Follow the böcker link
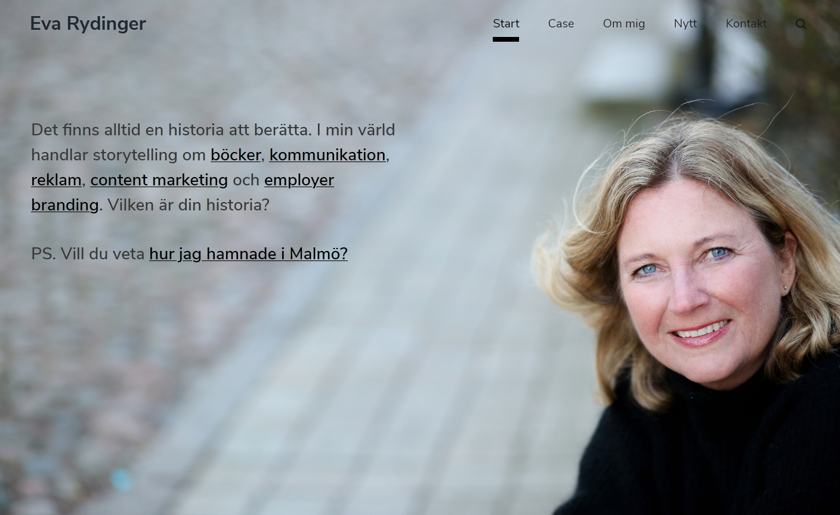Screen dimensions: 840x515 tap(236, 155)
